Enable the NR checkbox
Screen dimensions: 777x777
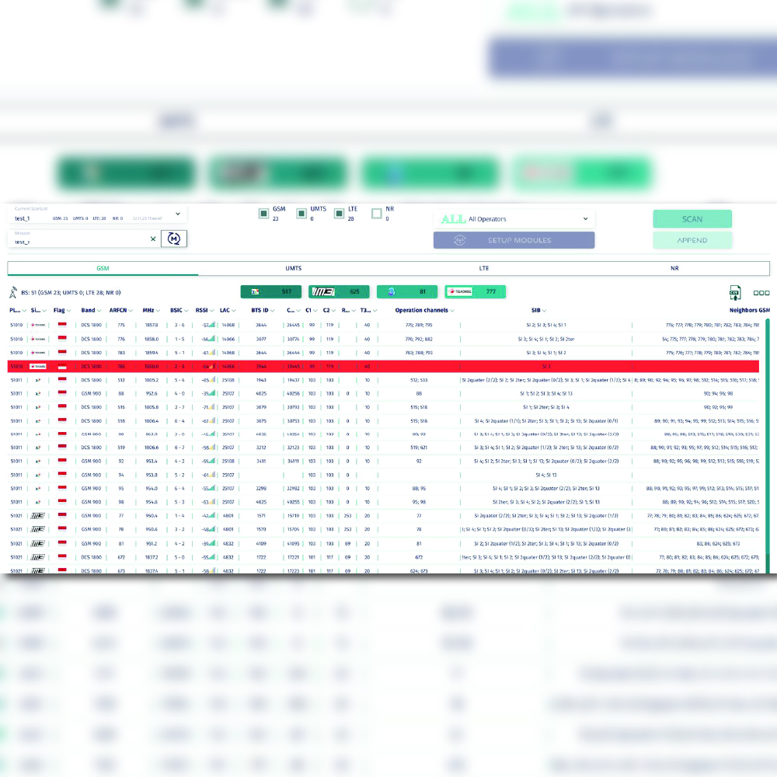click(x=377, y=213)
